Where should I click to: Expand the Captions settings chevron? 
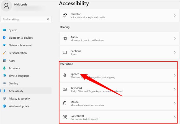[x=175, y=52]
